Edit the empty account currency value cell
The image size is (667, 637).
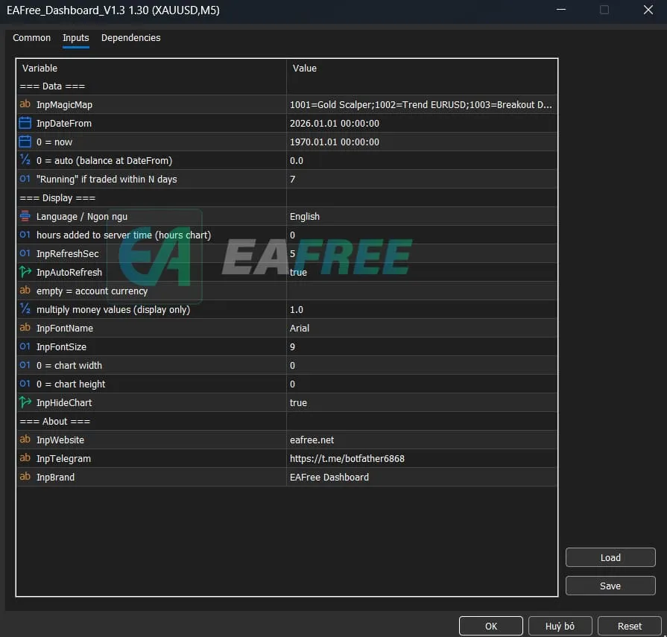tap(422, 291)
